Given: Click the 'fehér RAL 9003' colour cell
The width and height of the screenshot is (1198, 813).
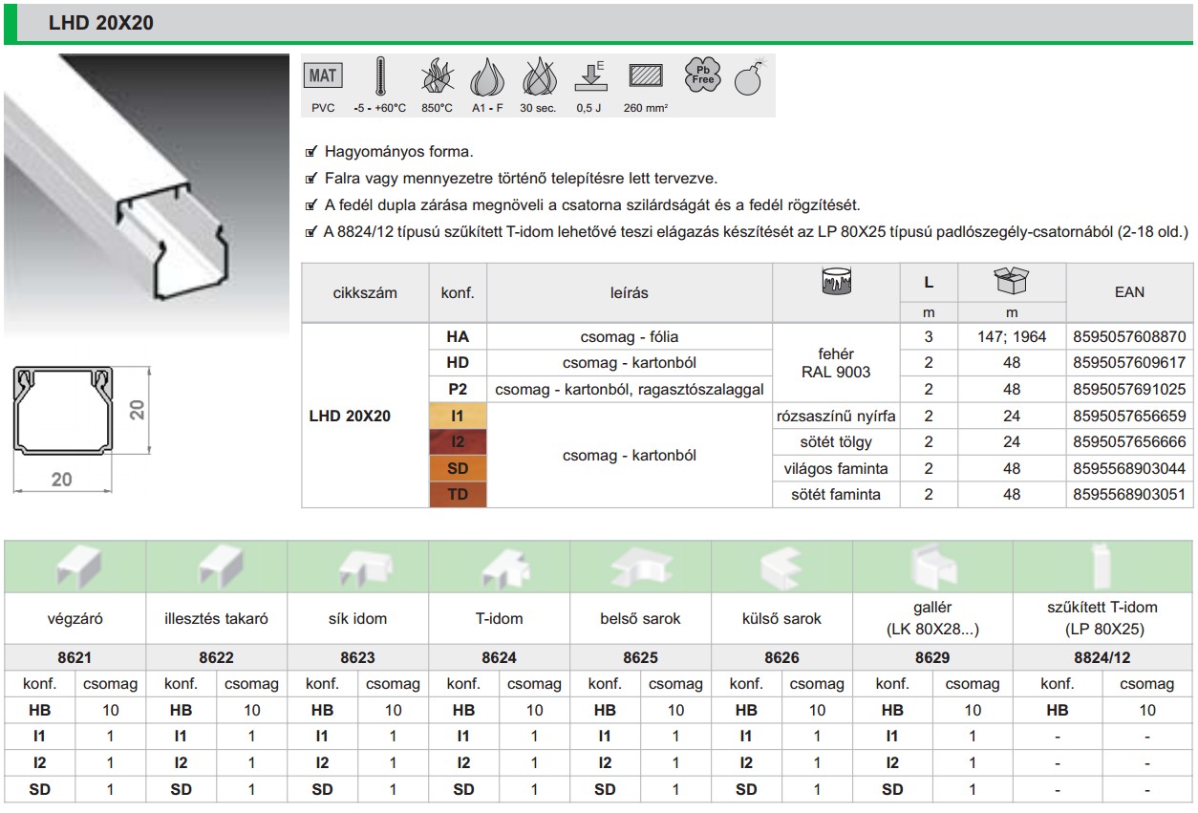Looking at the screenshot, I should (x=836, y=363).
